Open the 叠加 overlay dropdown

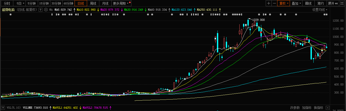coord(296,3)
